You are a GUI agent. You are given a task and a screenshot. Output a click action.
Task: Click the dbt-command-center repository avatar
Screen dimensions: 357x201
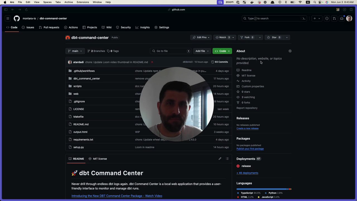click(68, 37)
